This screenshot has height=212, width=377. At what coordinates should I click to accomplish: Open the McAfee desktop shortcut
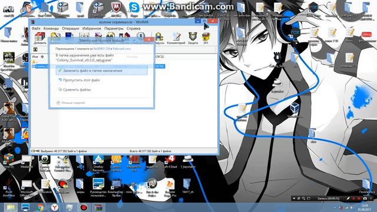[x=116, y=9]
